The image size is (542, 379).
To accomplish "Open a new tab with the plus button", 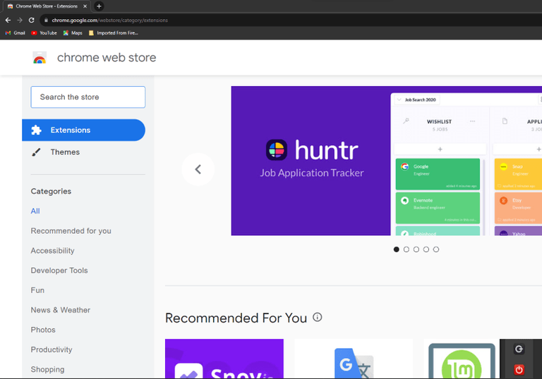I will 99,6.
